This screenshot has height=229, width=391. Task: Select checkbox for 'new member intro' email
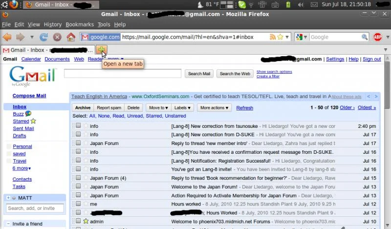[78, 143]
